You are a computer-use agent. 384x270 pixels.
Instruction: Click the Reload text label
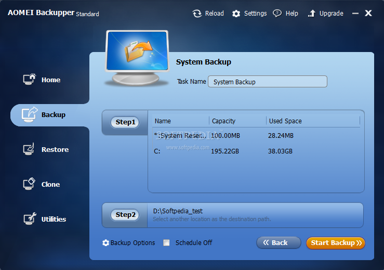214,13
